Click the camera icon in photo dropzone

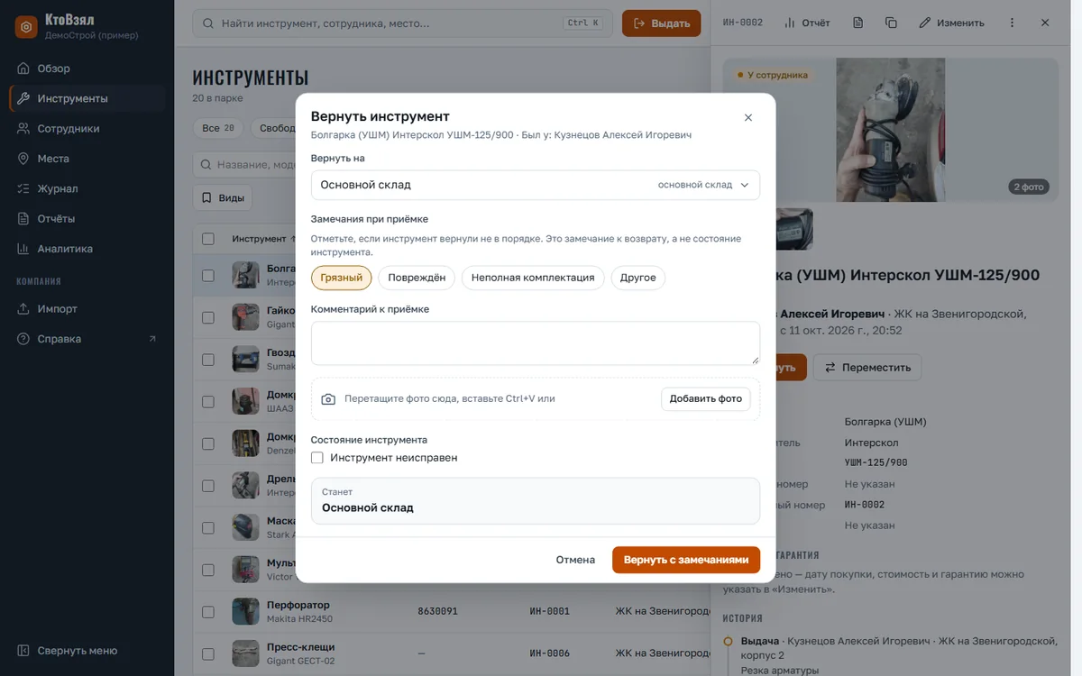pos(328,398)
